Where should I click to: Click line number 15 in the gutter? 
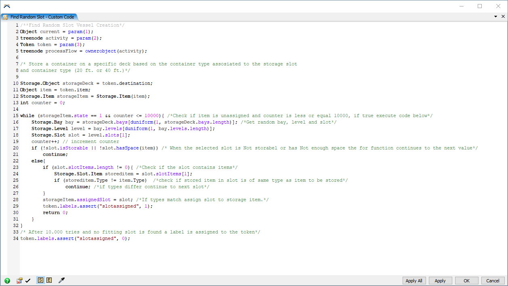tap(16, 116)
